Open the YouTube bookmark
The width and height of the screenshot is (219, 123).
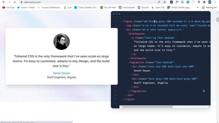[x=8, y=8]
